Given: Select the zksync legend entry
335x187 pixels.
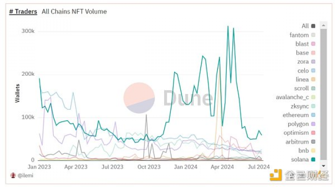Looking at the screenshot, I should pos(303,106).
